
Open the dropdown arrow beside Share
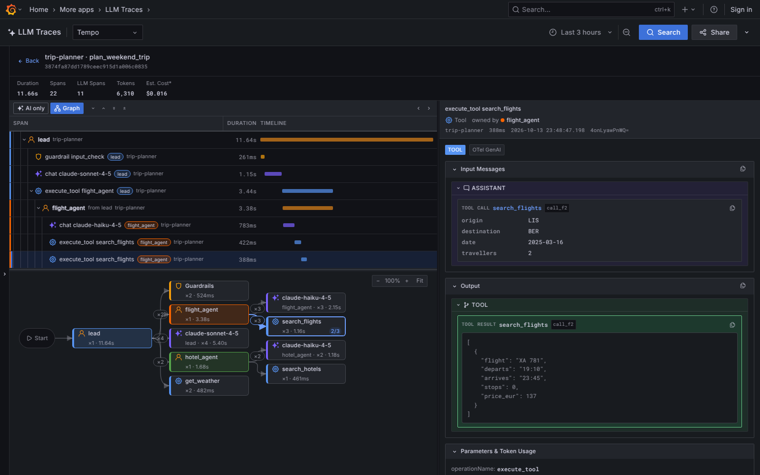[747, 32]
